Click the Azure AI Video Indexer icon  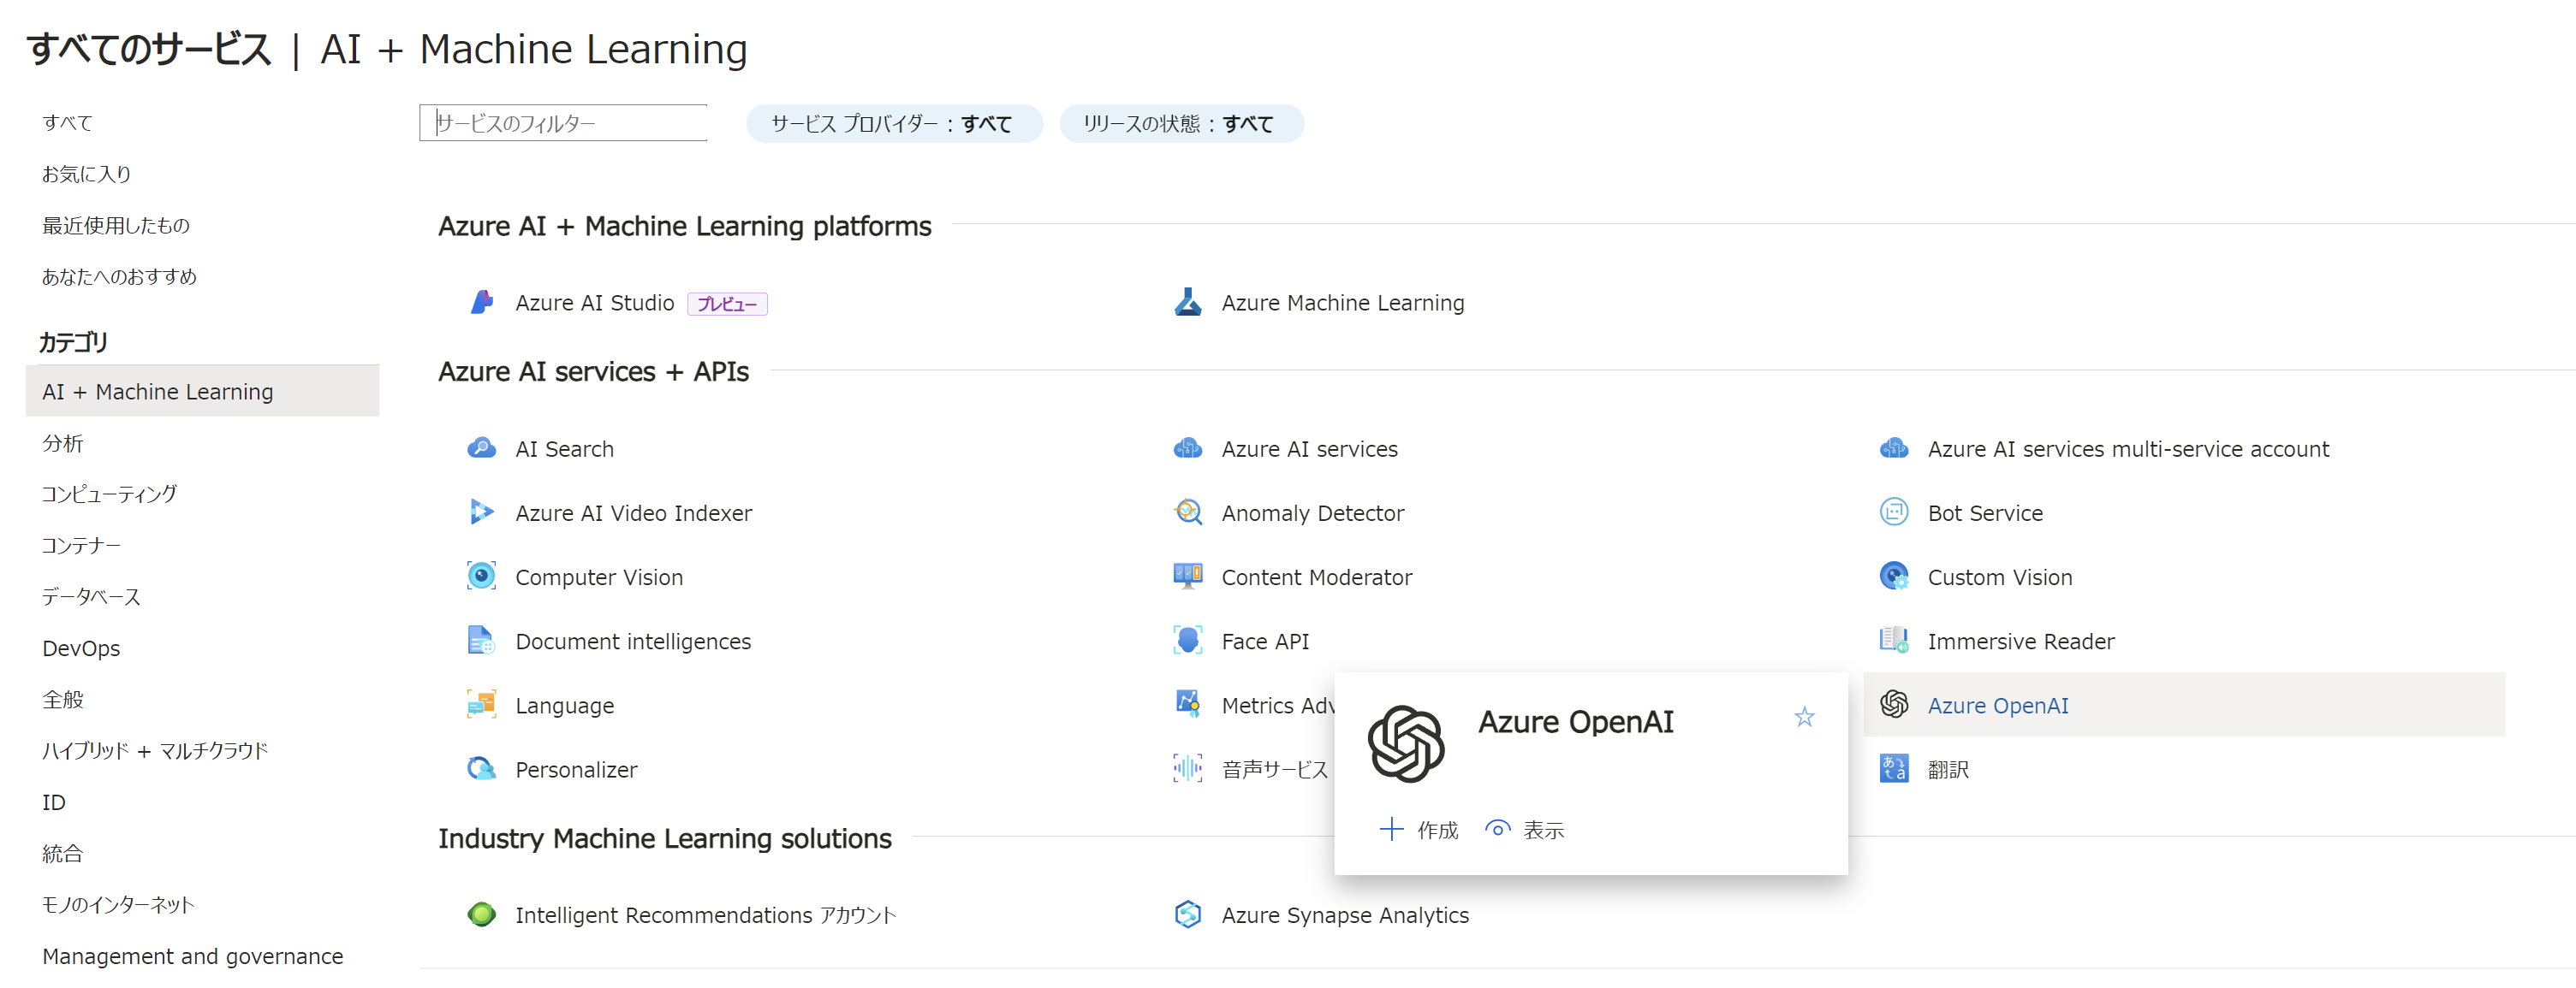[x=482, y=512]
